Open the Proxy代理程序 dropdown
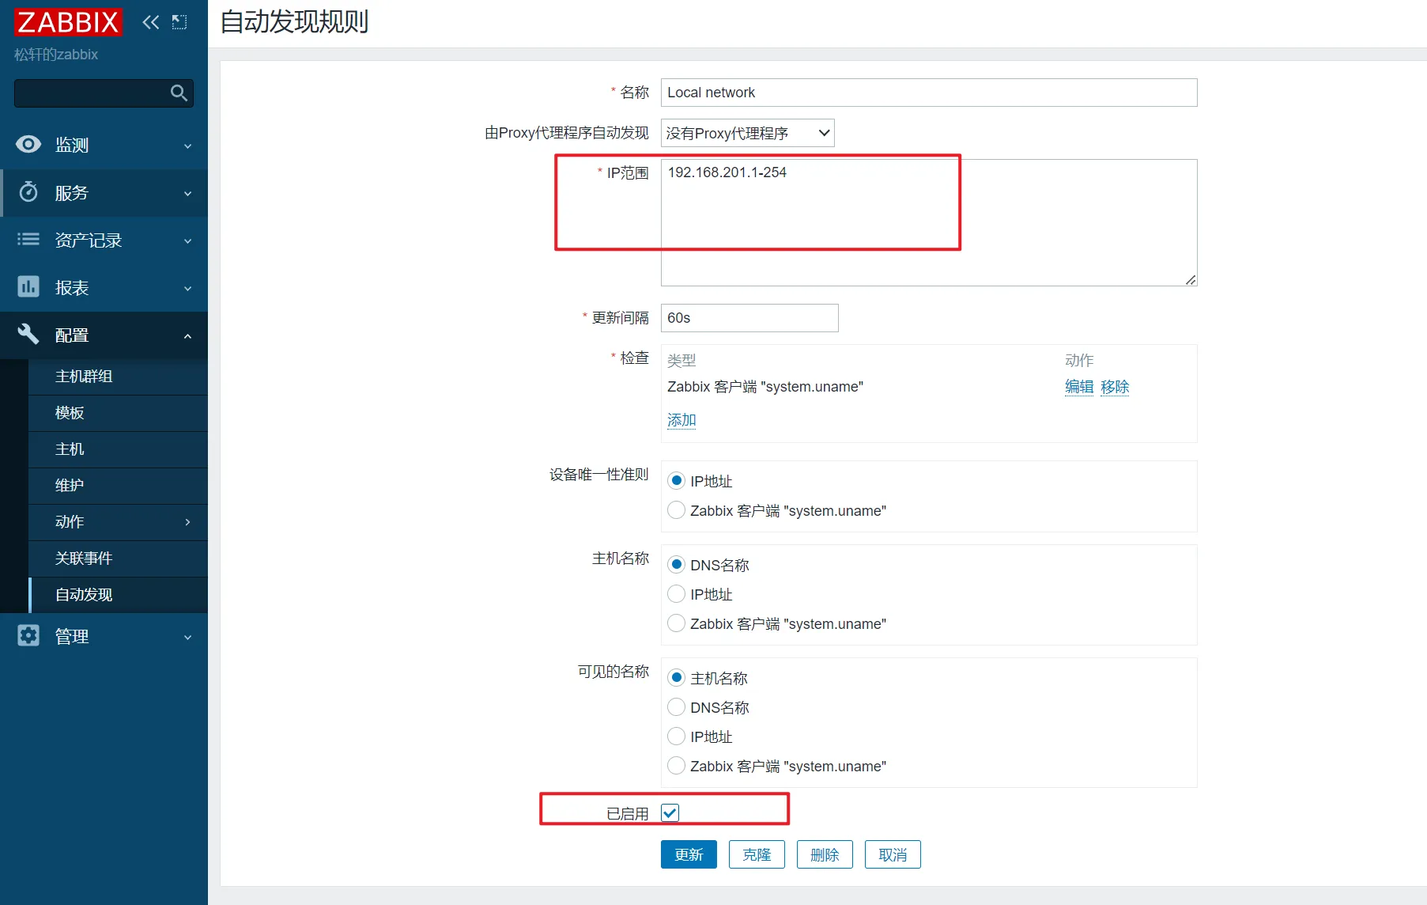The height and width of the screenshot is (905, 1427). (747, 133)
